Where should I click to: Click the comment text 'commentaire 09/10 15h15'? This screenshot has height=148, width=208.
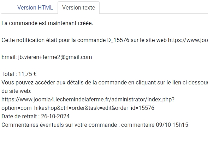pos(155,125)
